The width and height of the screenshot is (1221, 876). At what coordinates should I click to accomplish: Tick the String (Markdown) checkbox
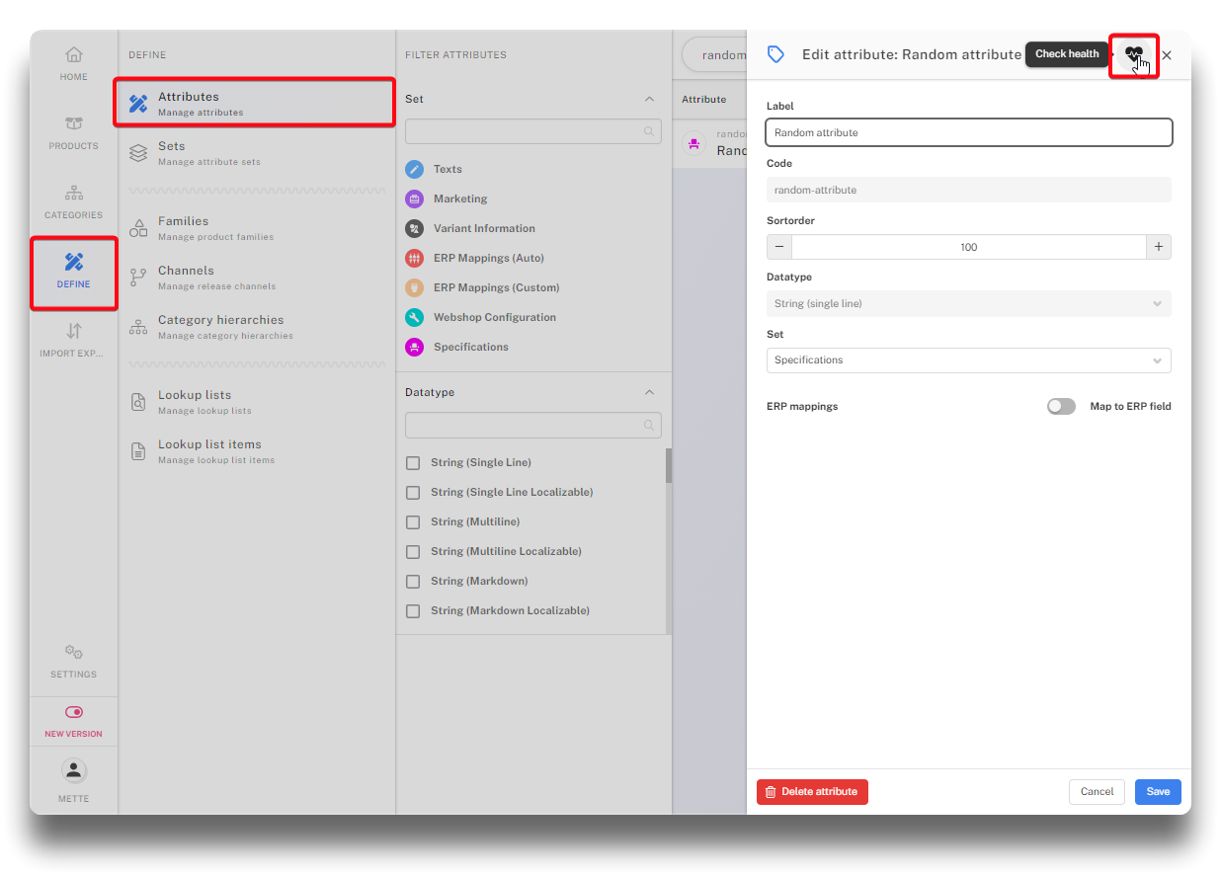click(413, 581)
